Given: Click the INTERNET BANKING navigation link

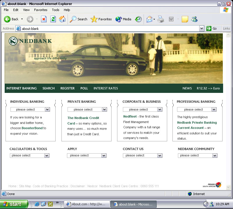Looking at the screenshot, I should [x=22, y=88].
